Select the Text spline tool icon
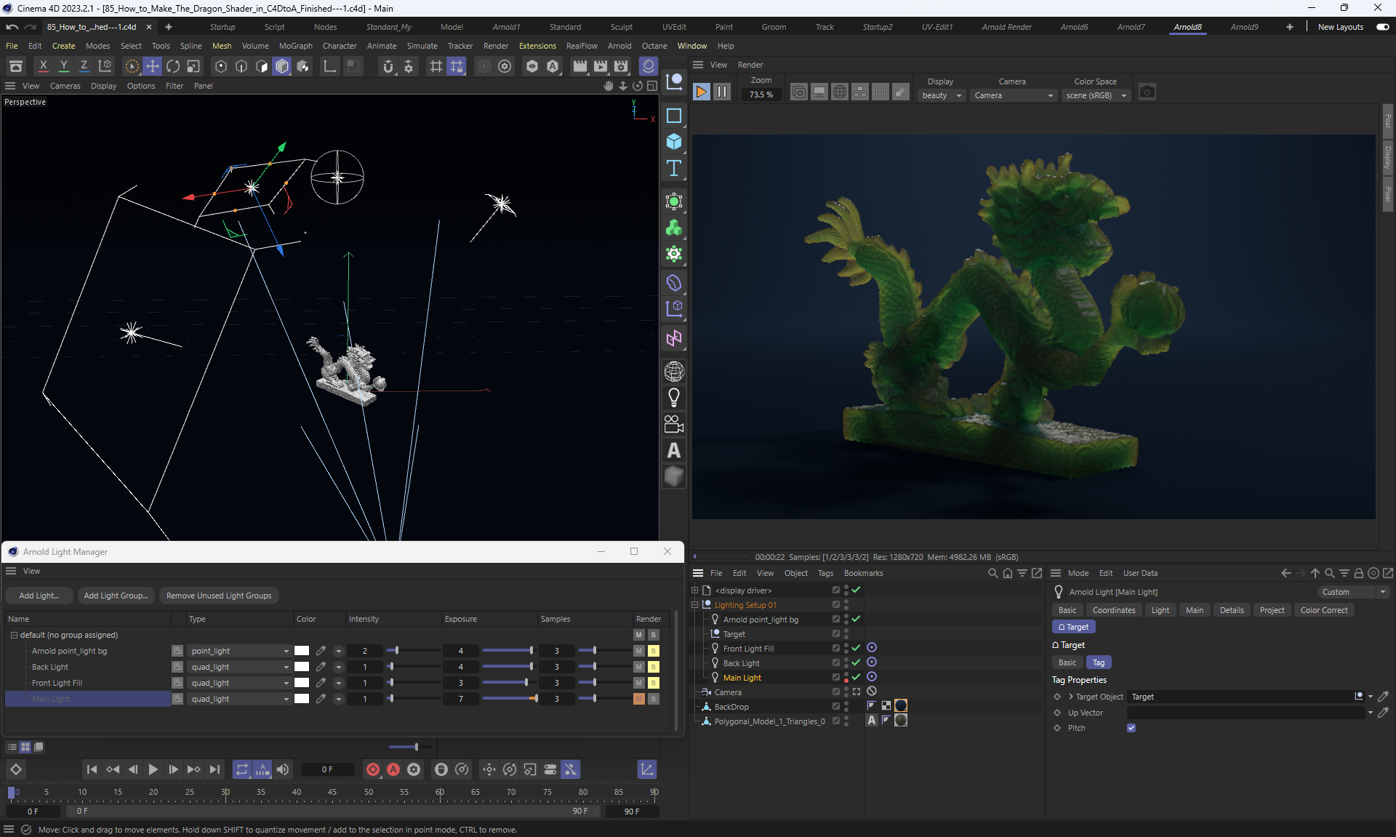The height and width of the screenshot is (837, 1396). click(x=674, y=168)
